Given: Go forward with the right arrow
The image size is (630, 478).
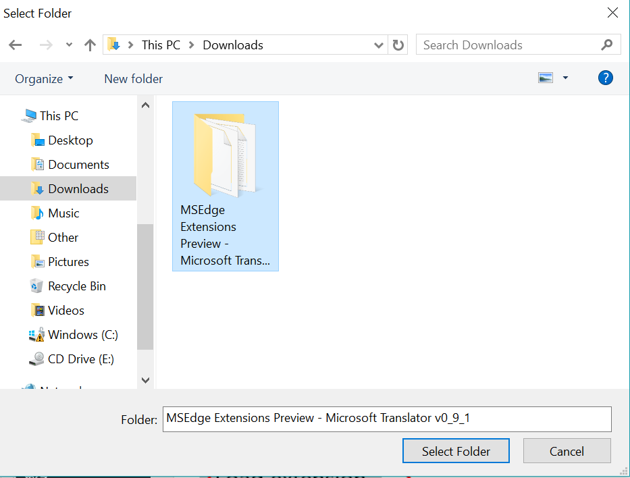Looking at the screenshot, I should 46,45.
